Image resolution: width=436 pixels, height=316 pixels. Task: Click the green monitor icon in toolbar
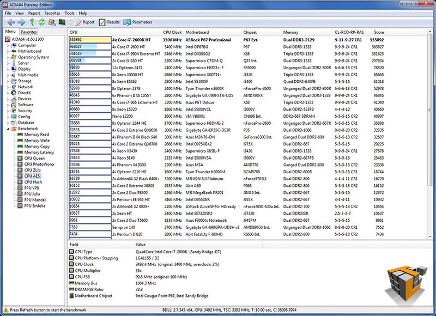click(x=62, y=22)
